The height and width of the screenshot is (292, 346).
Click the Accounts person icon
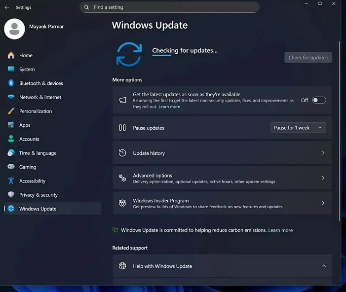pos(11,139)
